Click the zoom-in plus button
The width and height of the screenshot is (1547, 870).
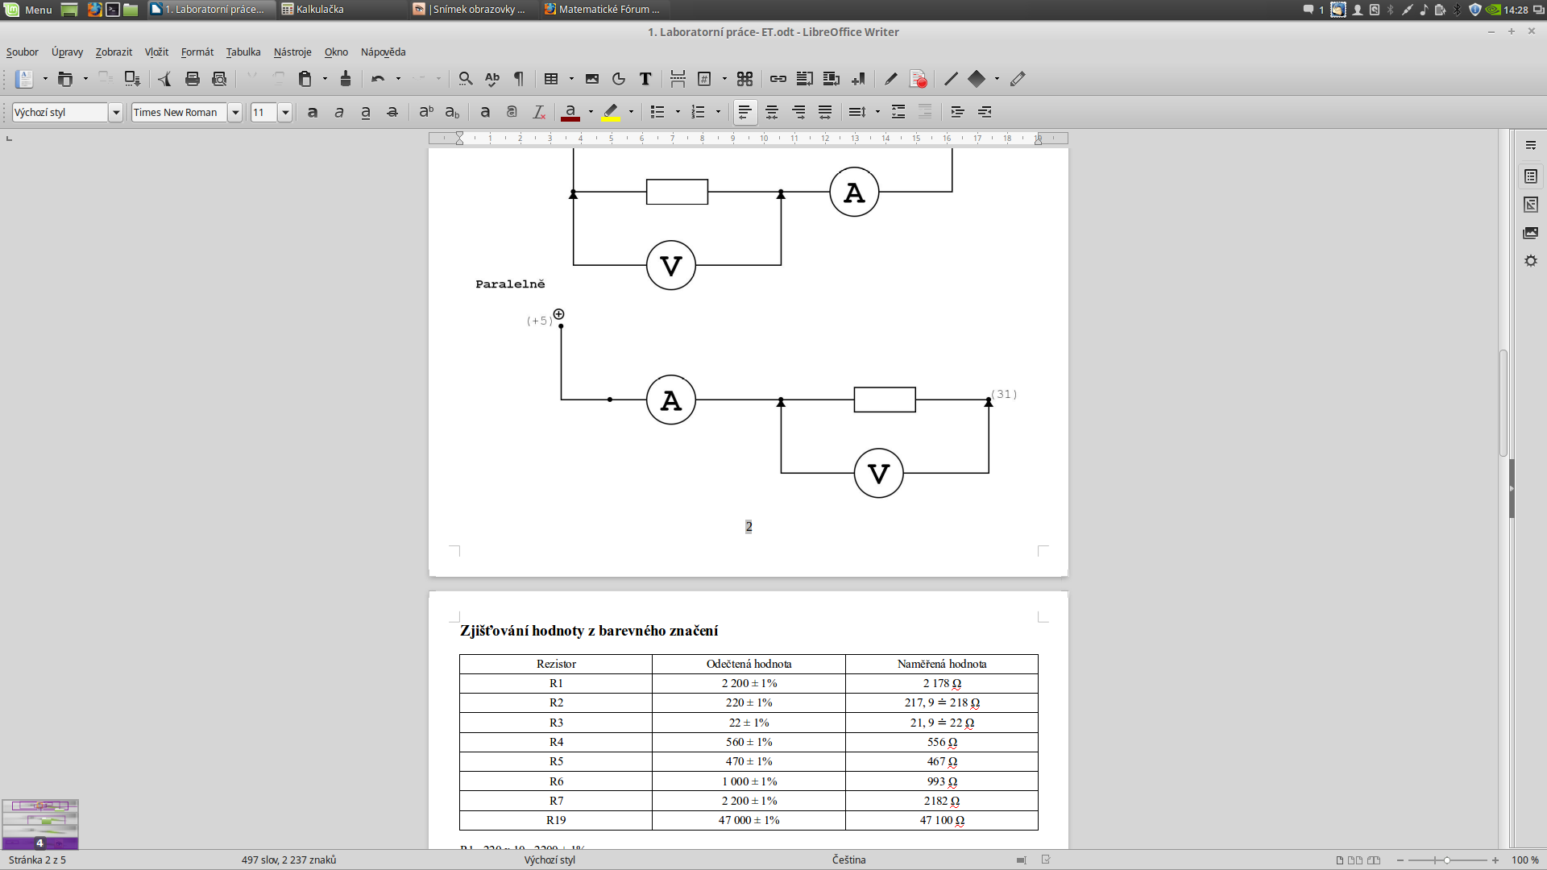click(x=1495, y=860)
